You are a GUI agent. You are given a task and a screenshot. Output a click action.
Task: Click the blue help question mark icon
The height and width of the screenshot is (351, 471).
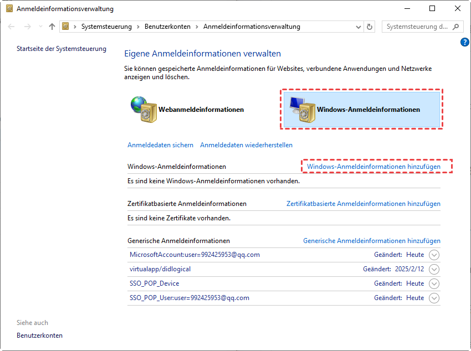click(465, 42)
